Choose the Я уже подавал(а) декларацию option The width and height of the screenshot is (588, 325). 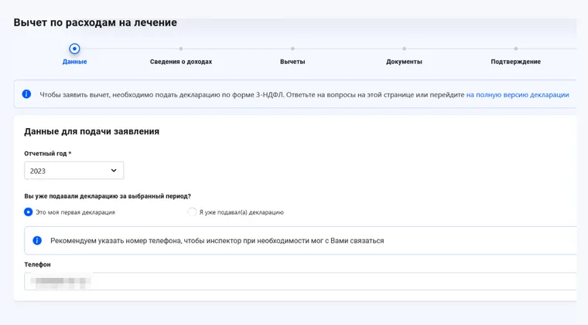point(192,212)
